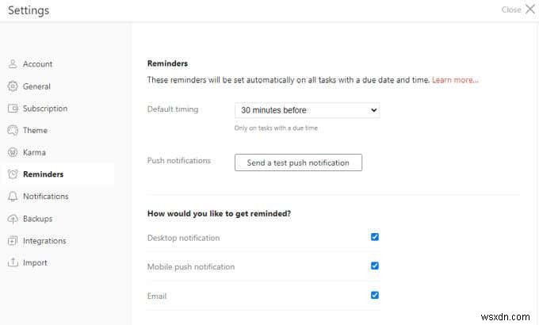This screenshot has width=539, height=325.
Task: Click the Integrations plus-box icon
Action: (x=13, y=241)
